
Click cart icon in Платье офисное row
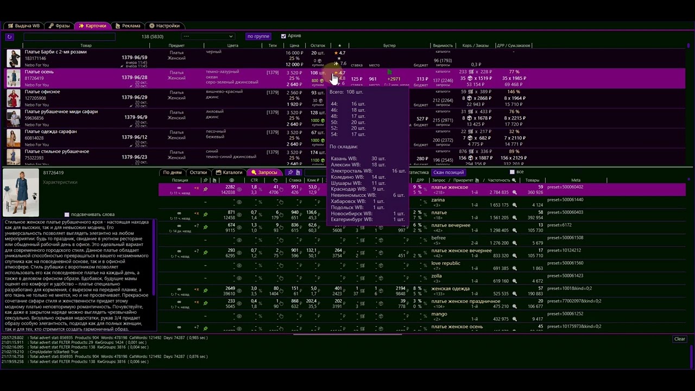click(x=471, y=92)
